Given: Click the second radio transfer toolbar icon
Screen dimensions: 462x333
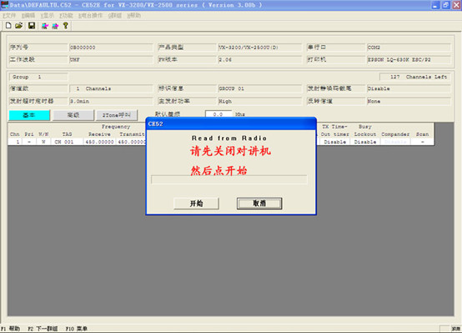Looking at the screenshot, I should [55, 26].
